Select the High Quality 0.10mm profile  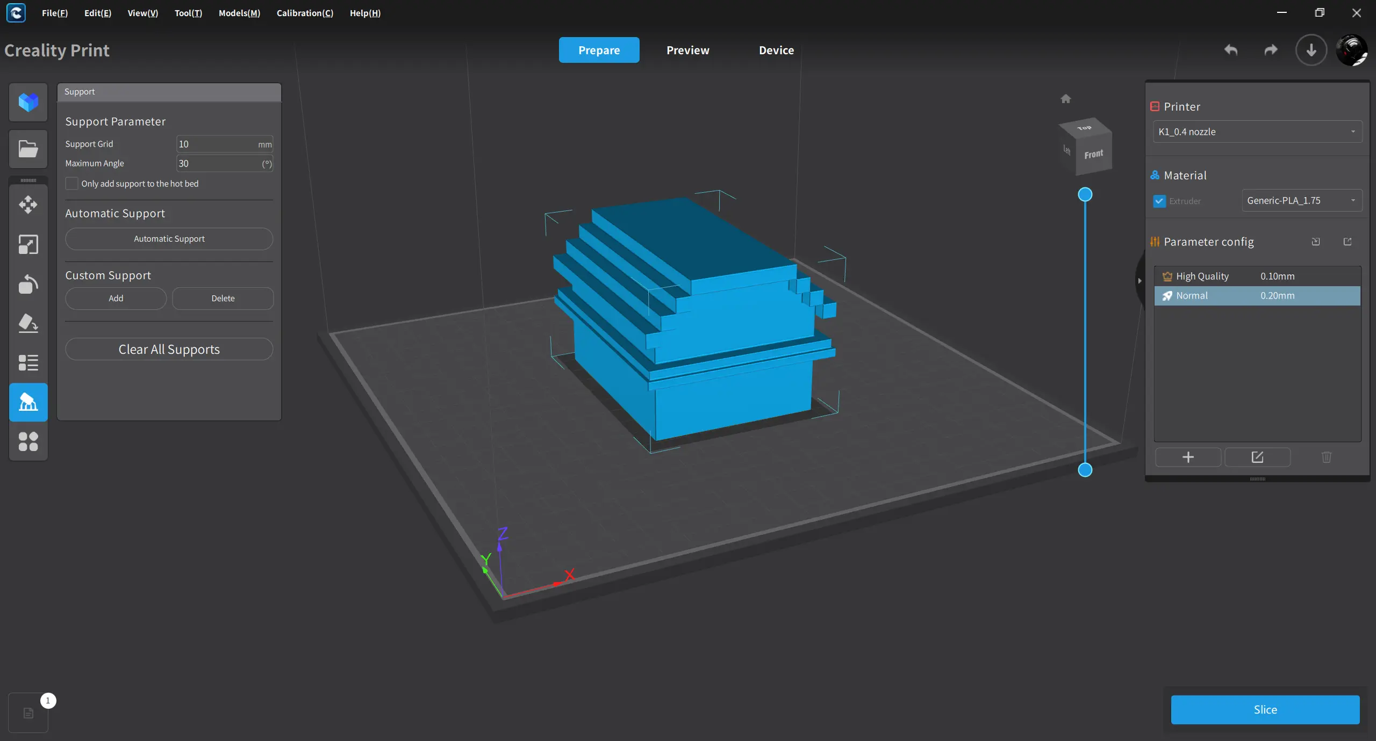pos(1257,277)
